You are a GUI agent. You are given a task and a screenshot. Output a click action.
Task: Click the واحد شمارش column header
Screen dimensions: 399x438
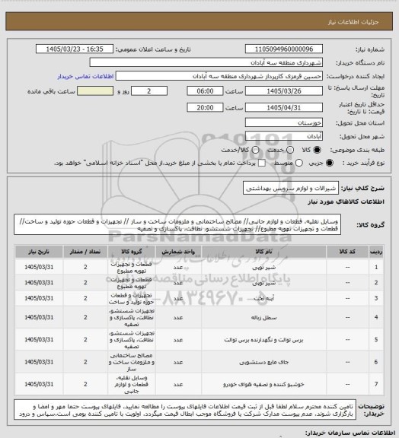[x=178, y=252]
